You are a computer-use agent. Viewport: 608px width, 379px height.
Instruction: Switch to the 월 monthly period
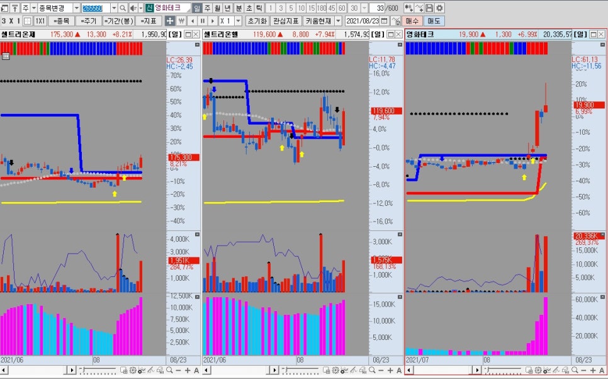(218, 8)
